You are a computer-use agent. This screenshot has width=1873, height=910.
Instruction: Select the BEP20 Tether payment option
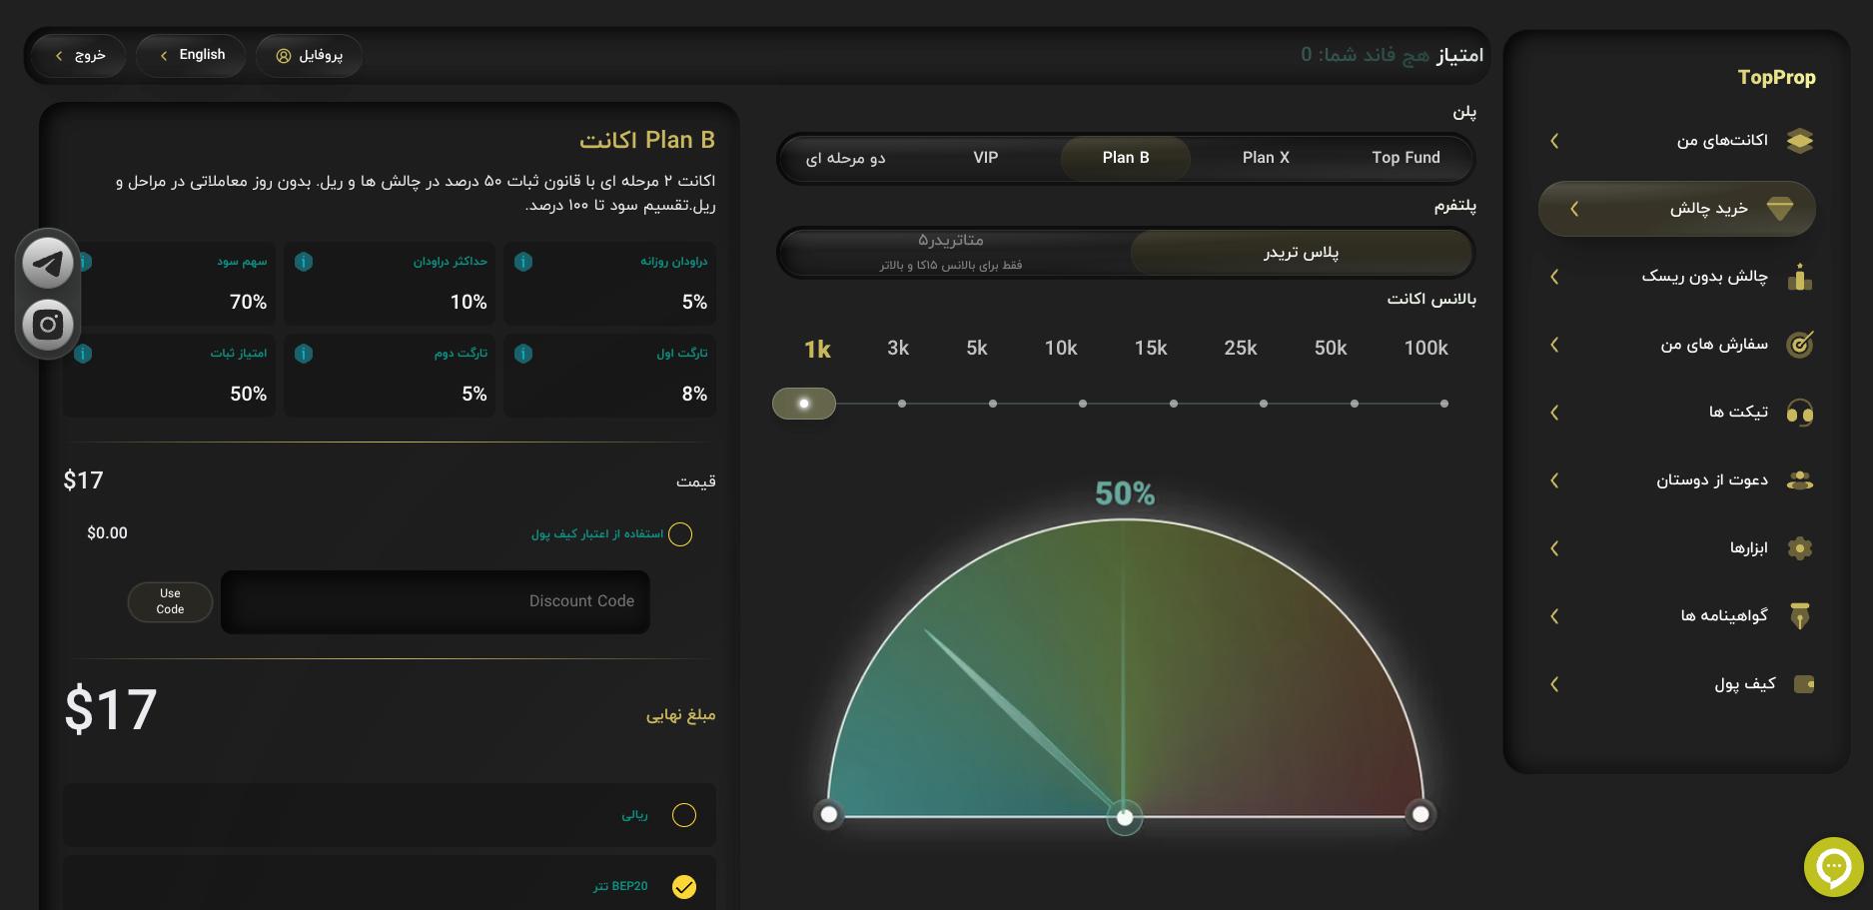pos(684,886)
